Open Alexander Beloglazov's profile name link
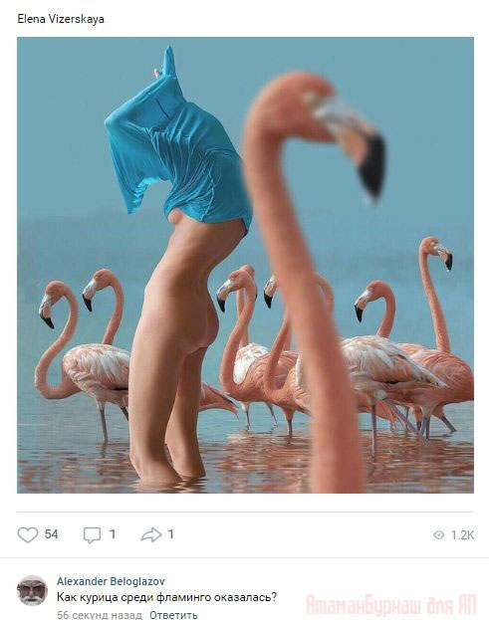Viewport: 489px width, 620px height. tap(111, 581)
